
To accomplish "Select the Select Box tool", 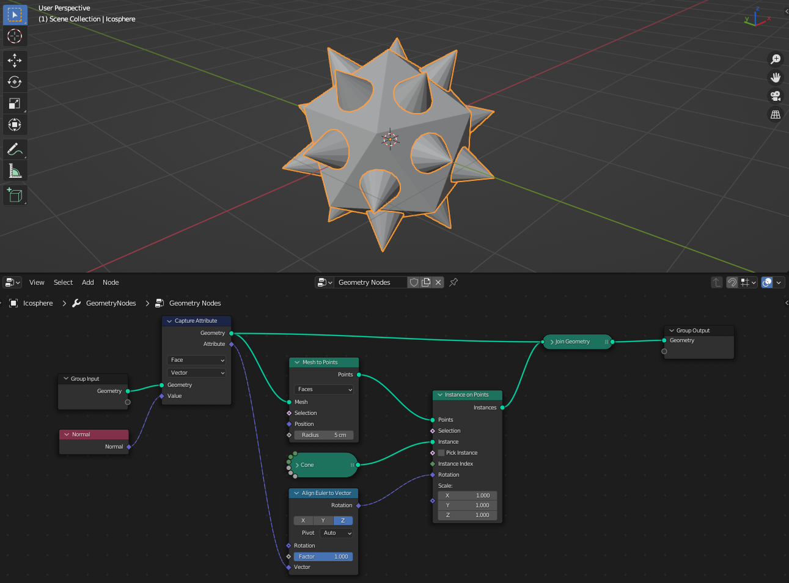I will 15,14.
